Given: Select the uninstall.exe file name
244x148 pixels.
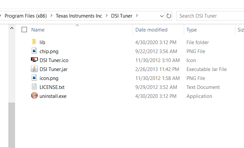Looking at the screenshot, I should (x=53, y=96).
